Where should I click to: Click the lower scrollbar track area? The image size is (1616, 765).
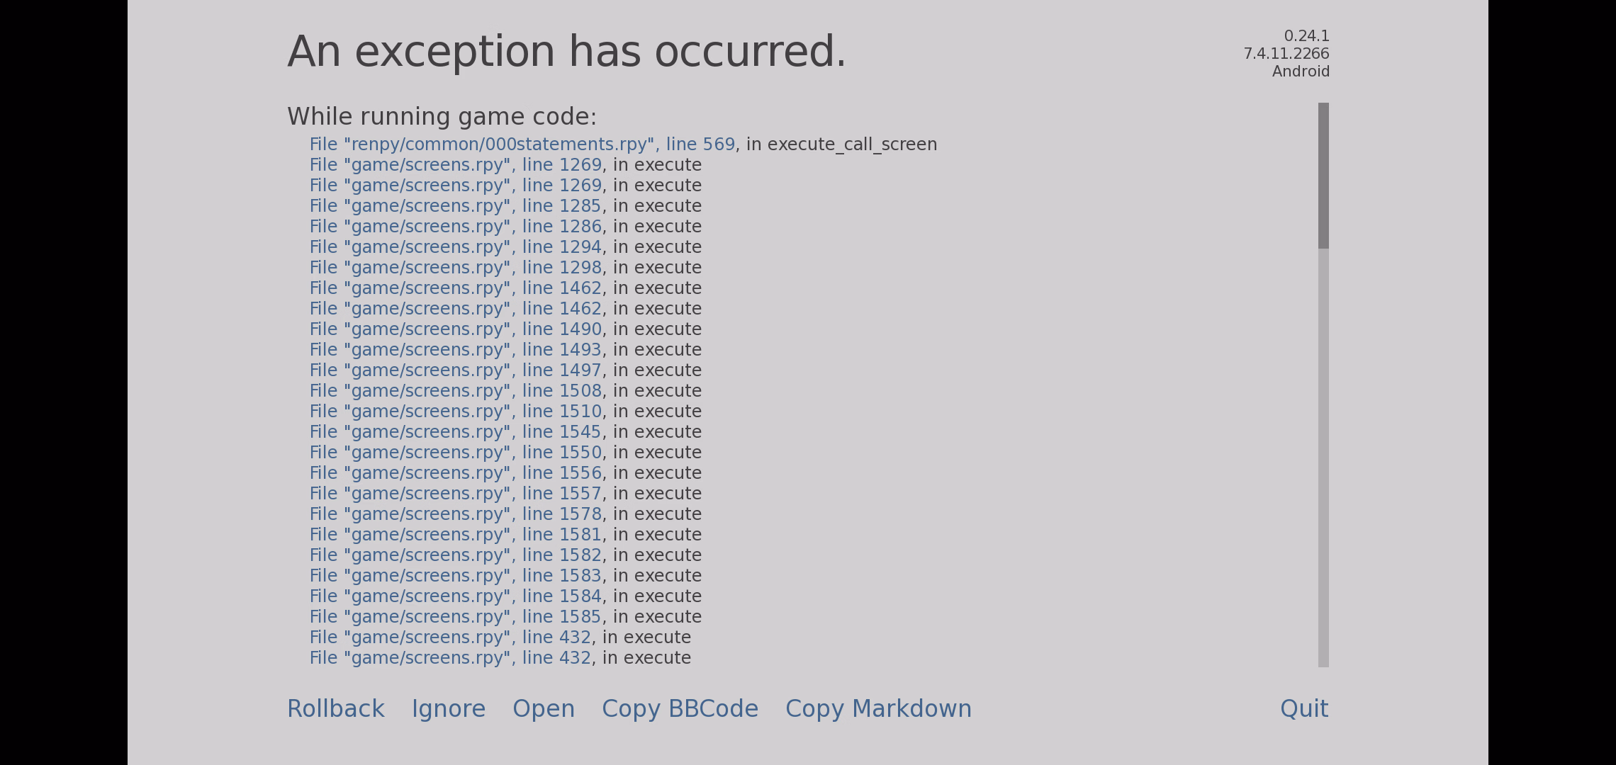(1323, 458)
